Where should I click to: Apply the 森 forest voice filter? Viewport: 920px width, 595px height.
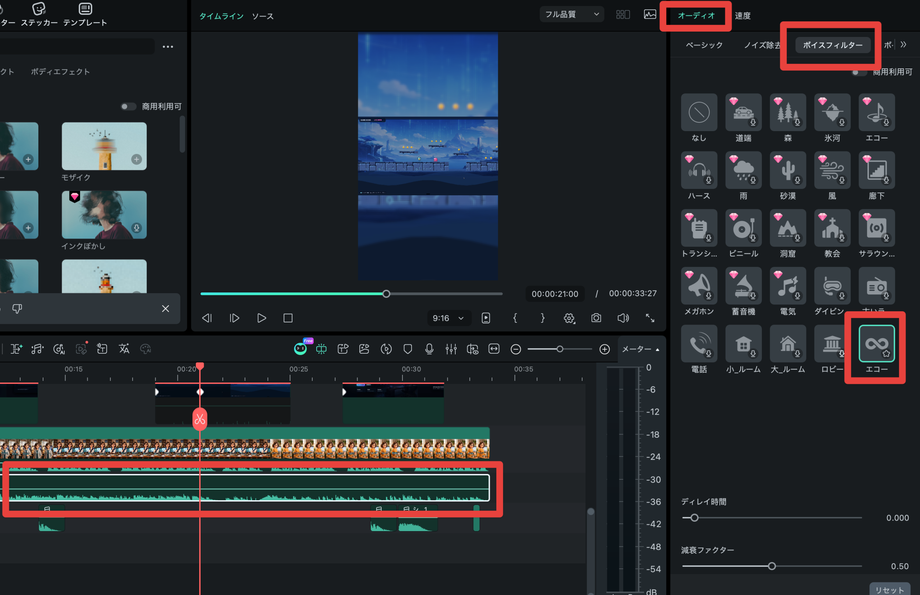tap(787, 112)
